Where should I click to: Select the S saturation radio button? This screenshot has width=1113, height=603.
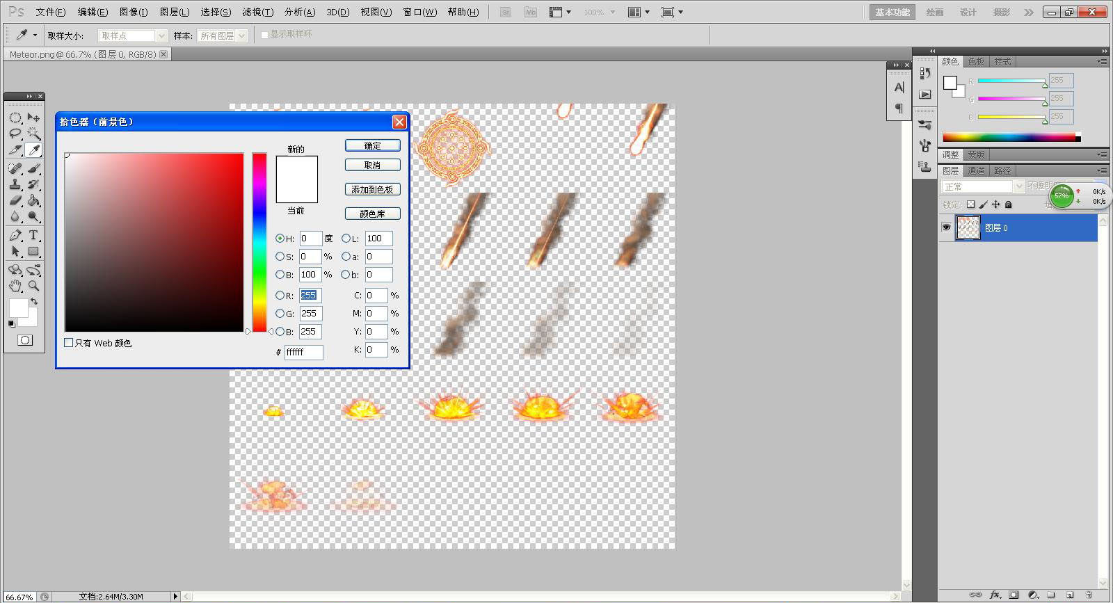pyautogui.click(x=280, y=257)
